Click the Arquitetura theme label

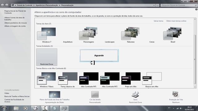click(68, 42)
